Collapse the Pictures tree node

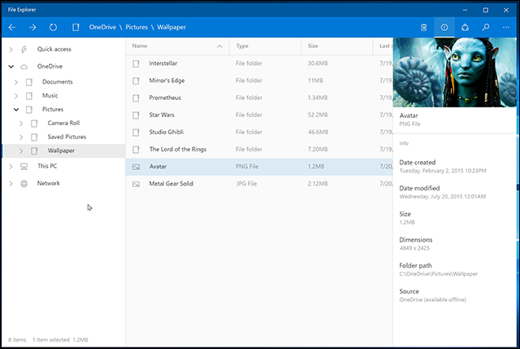(16, 110)
